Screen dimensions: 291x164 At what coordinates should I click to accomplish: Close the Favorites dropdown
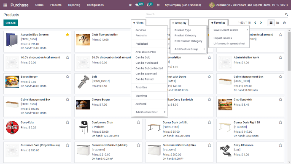(218, 23)
